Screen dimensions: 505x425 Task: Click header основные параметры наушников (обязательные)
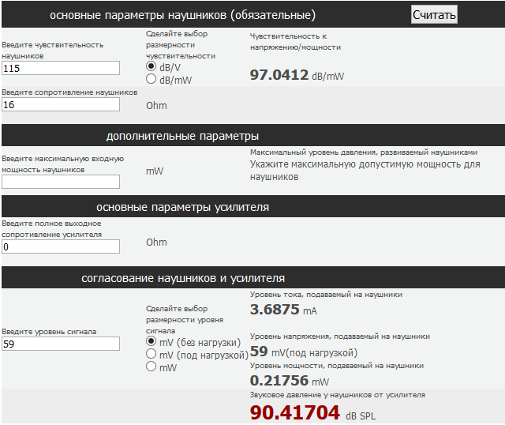coord(182,15)
